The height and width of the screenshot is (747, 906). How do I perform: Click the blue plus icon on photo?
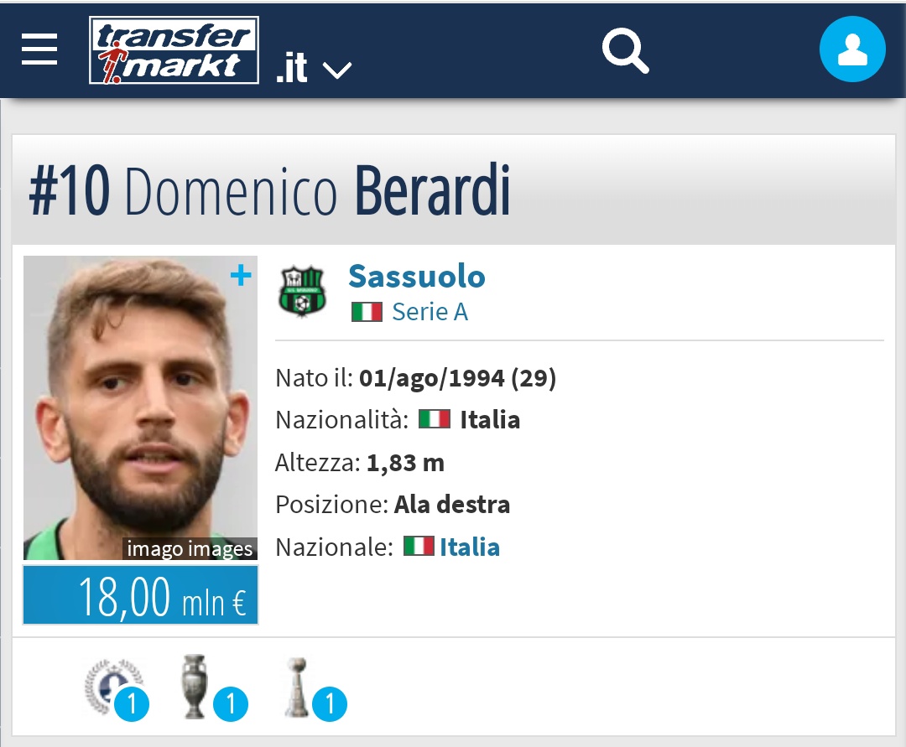[241, 275]
